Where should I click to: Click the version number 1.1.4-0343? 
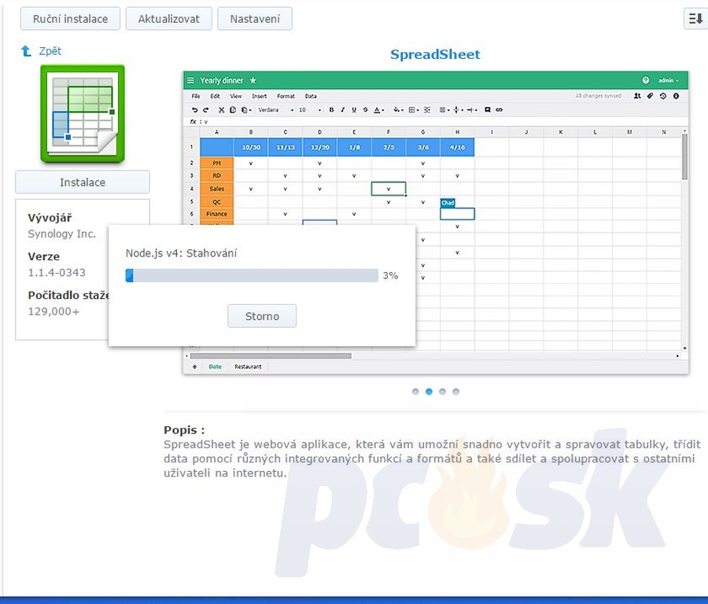coord(57,273)
